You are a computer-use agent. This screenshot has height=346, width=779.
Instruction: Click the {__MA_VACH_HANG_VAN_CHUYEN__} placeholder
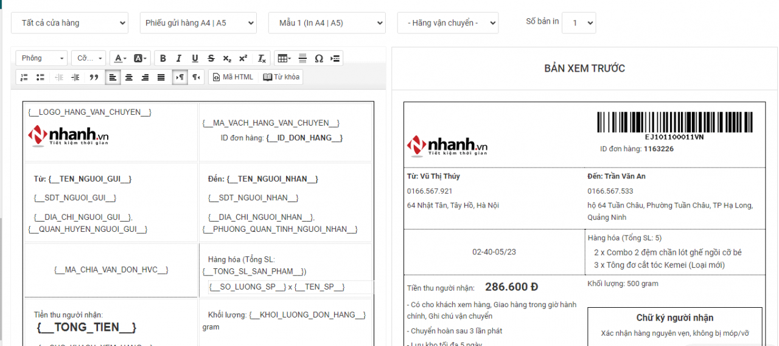coord(271,123)
